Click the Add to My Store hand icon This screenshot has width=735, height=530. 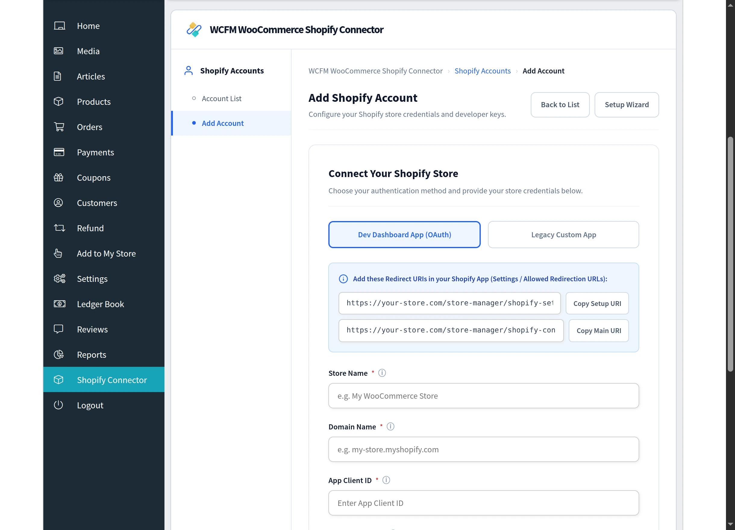pos(58,253)
